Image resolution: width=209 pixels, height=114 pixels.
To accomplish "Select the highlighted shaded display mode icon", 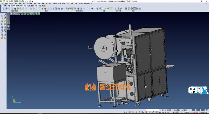I will [45, 9].
